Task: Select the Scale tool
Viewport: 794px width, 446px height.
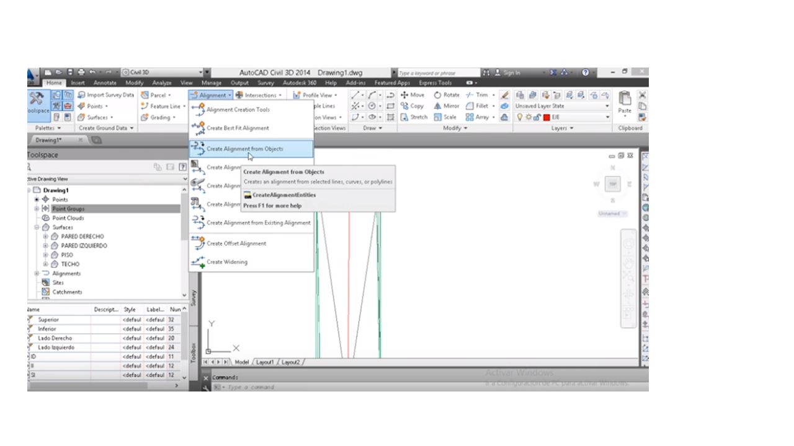Action: 445,117
